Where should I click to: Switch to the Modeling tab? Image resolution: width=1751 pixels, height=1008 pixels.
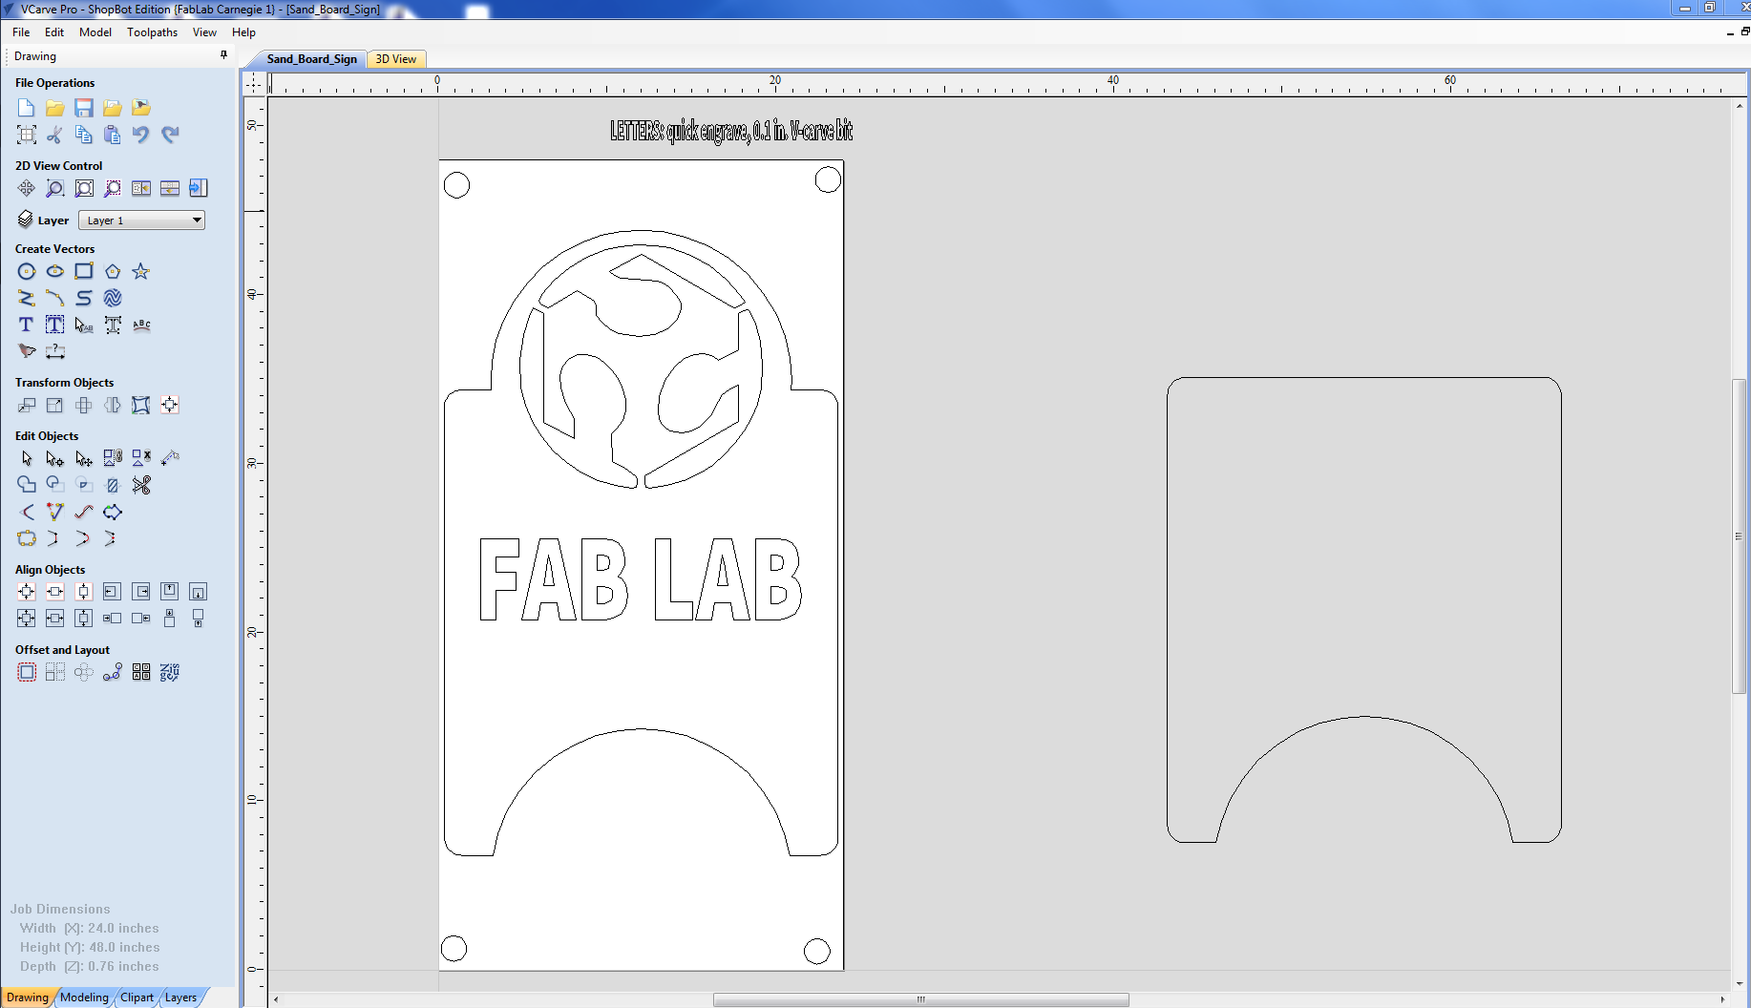click(x=84, y=997)
